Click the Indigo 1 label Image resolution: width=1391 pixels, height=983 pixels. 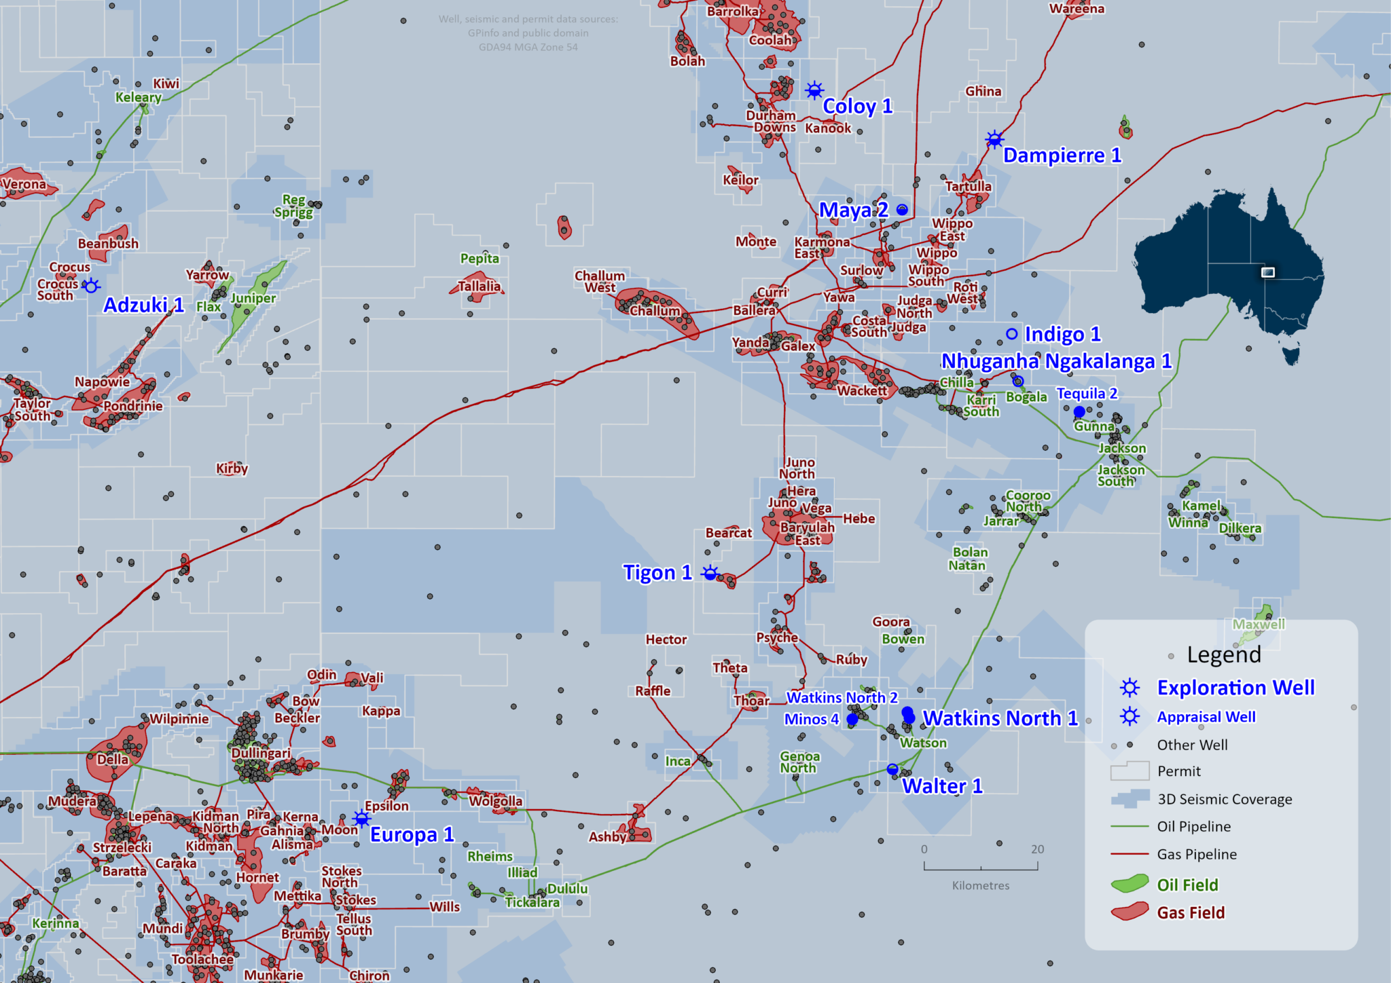click(1063, 334)
